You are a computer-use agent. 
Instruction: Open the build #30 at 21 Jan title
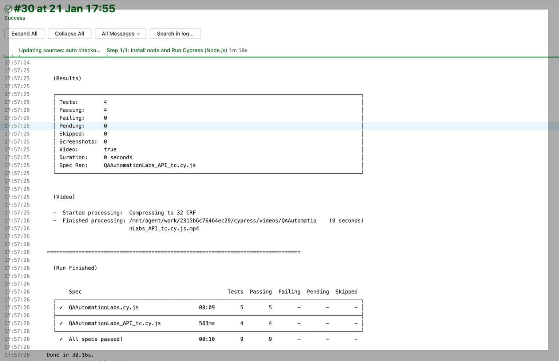[x=64, y=9]
